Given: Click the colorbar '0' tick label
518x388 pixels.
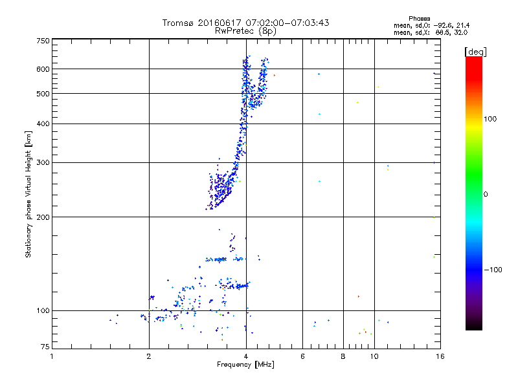Looking at the screenshot, I should click(x=485, y=195).
